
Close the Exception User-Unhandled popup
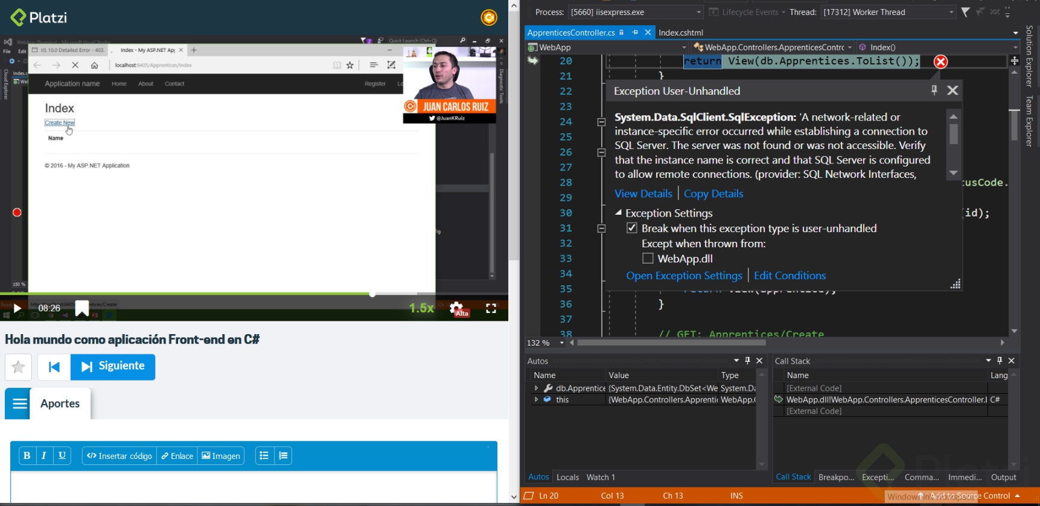tap(952, 90)
